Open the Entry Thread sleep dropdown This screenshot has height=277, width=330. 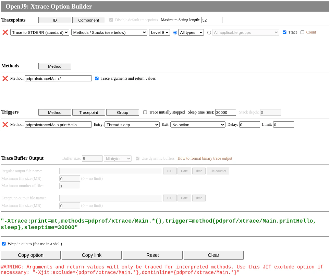132,125
